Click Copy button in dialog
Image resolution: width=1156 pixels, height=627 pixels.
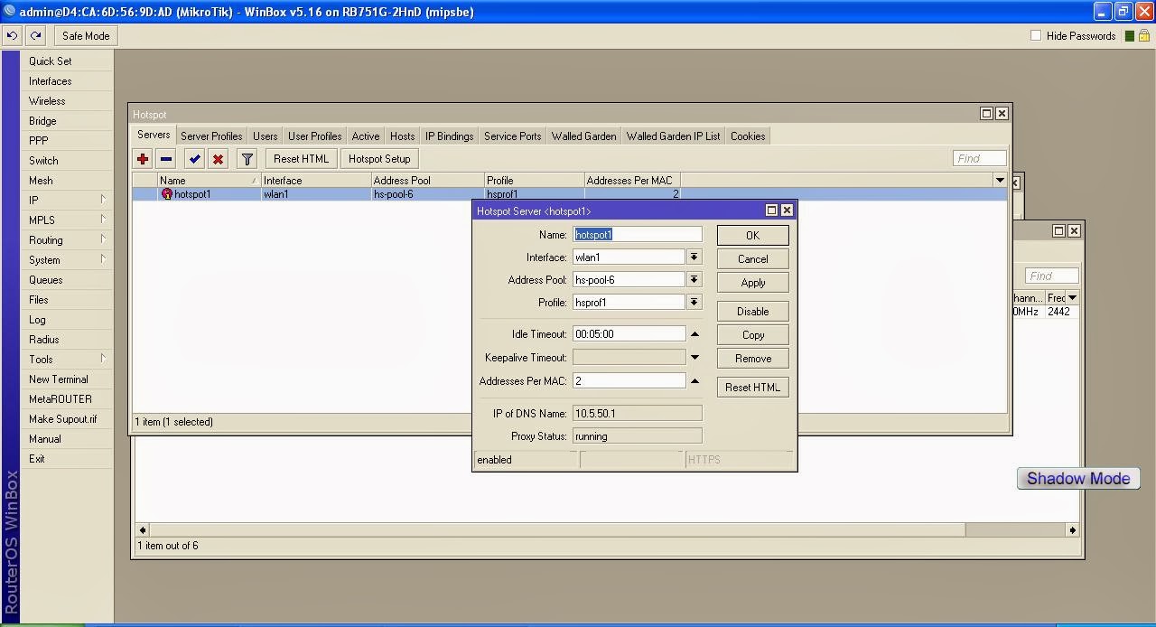(752, 334)
